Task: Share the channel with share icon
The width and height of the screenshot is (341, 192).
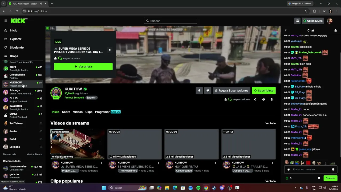Action: point(255,99)
